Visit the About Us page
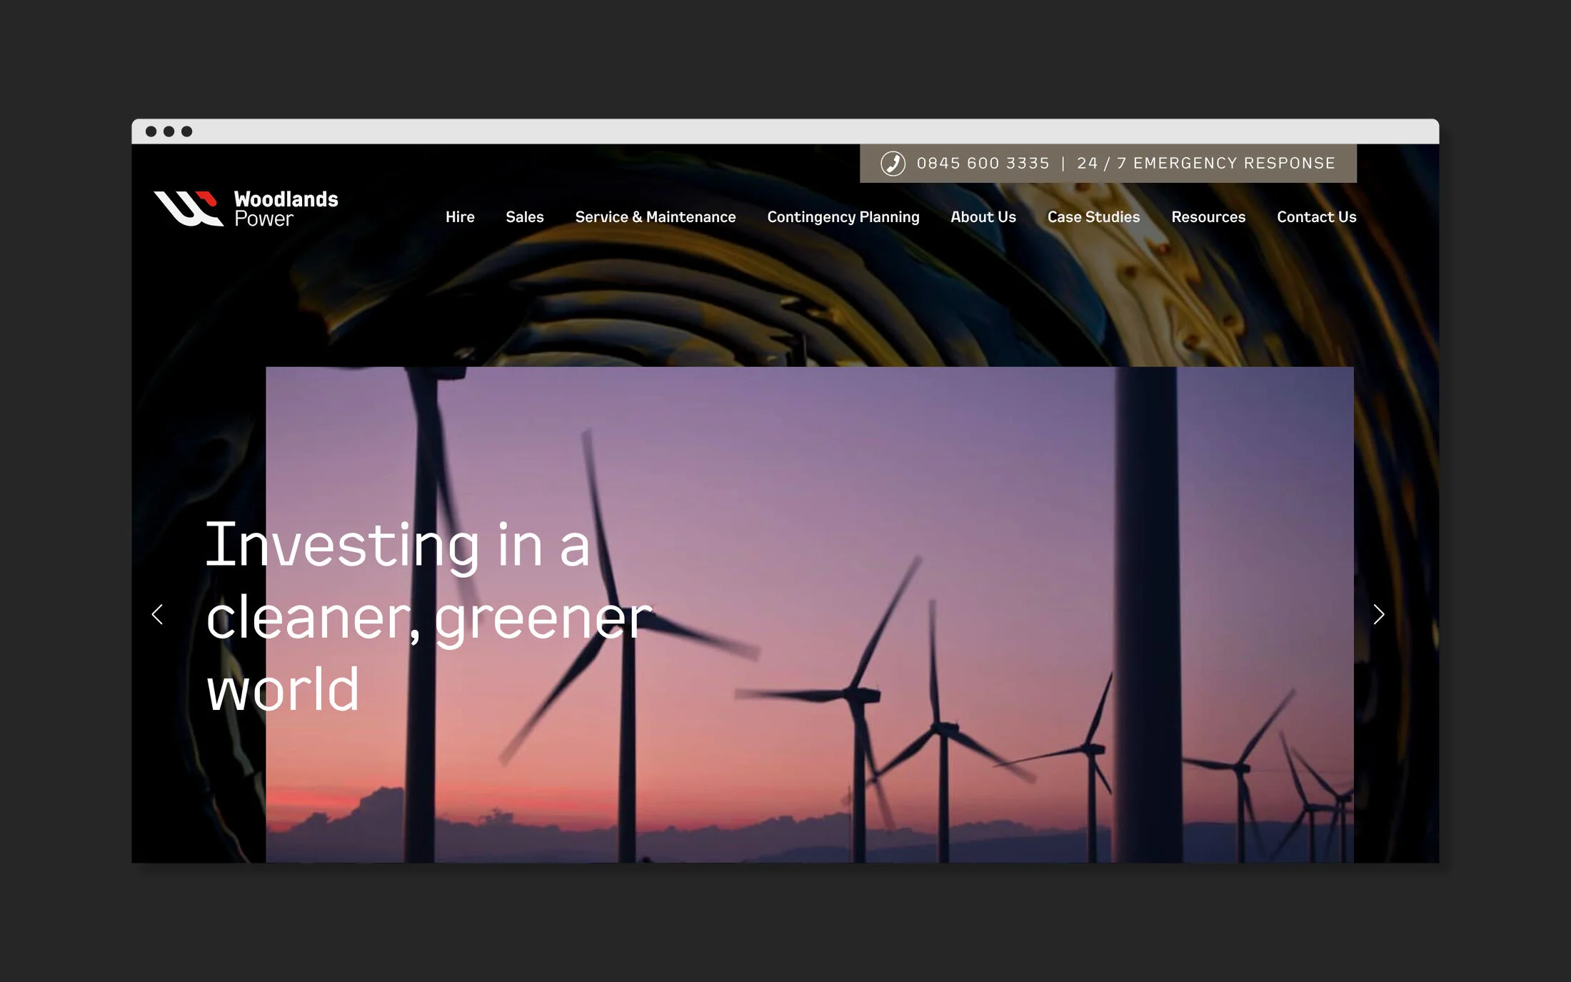 [x=983, y=217]
